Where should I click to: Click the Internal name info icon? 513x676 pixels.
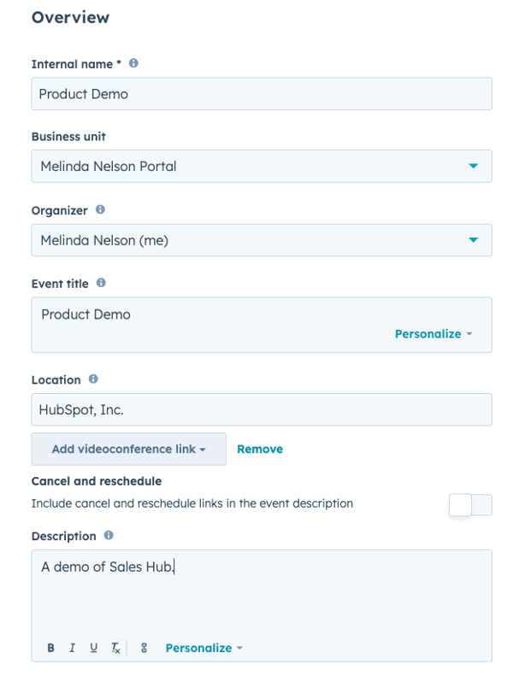[x=133, y=63]
